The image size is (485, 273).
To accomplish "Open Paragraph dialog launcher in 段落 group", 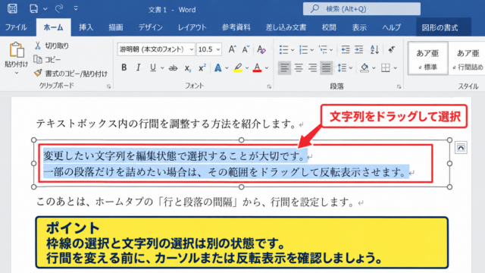I will 399,86.
